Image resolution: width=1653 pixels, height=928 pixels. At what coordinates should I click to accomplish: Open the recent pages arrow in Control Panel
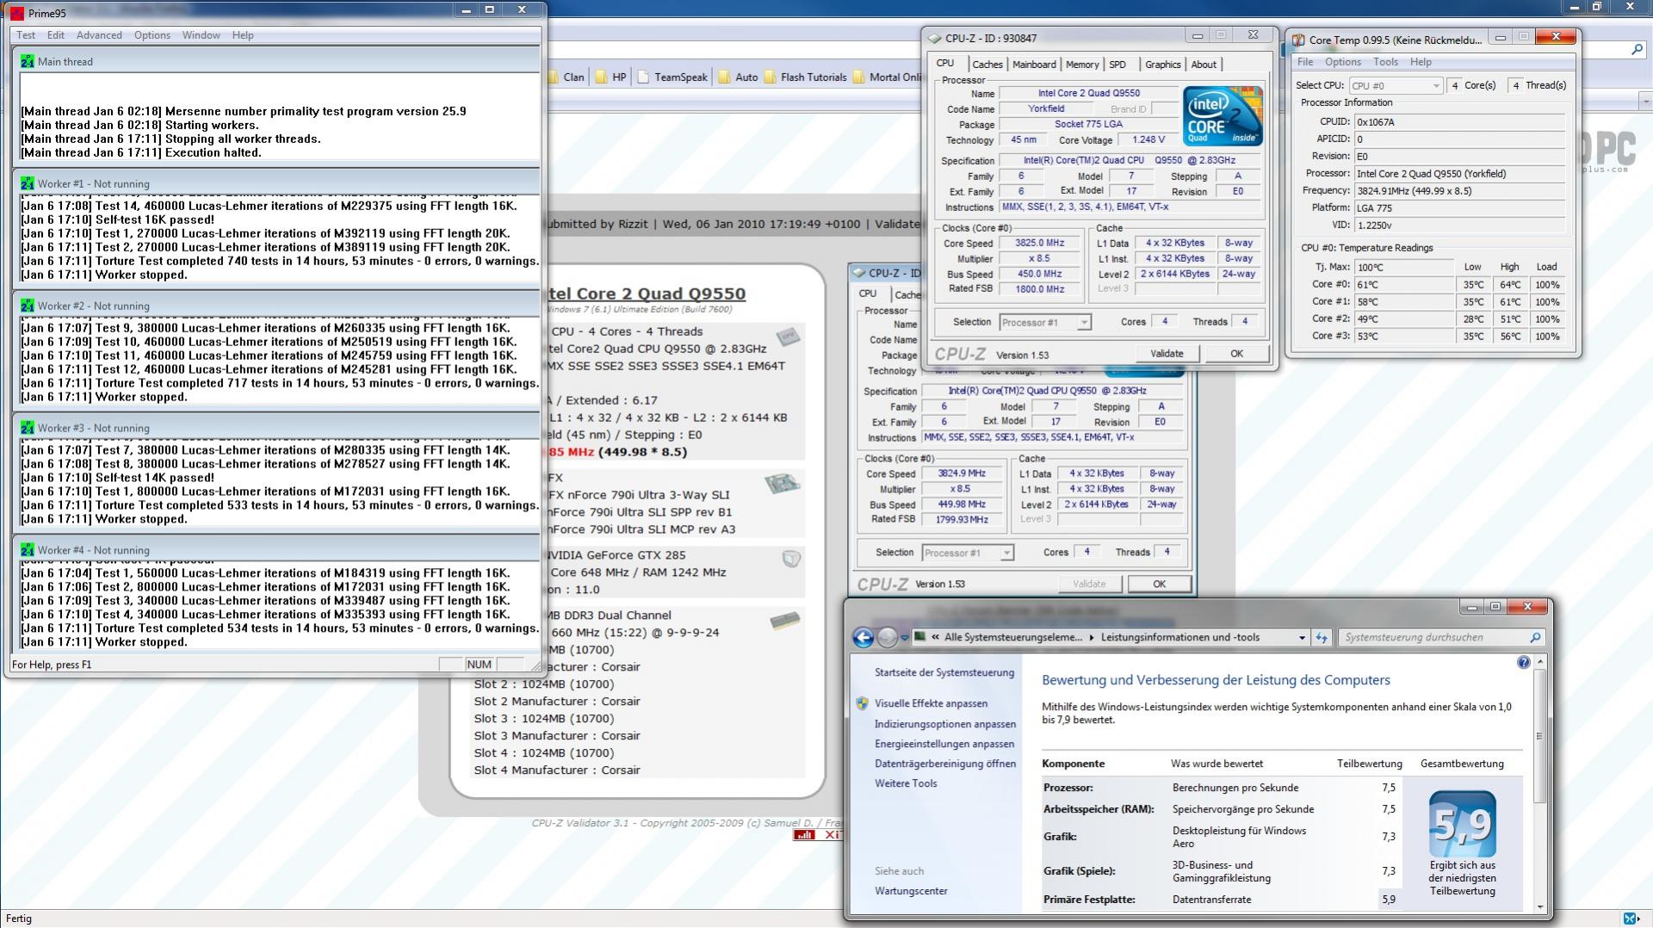pyautogui.click(x=904, y=638)
